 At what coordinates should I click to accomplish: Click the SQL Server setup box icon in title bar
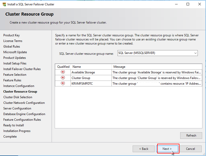pyautogui.click(x=4, y=4)
